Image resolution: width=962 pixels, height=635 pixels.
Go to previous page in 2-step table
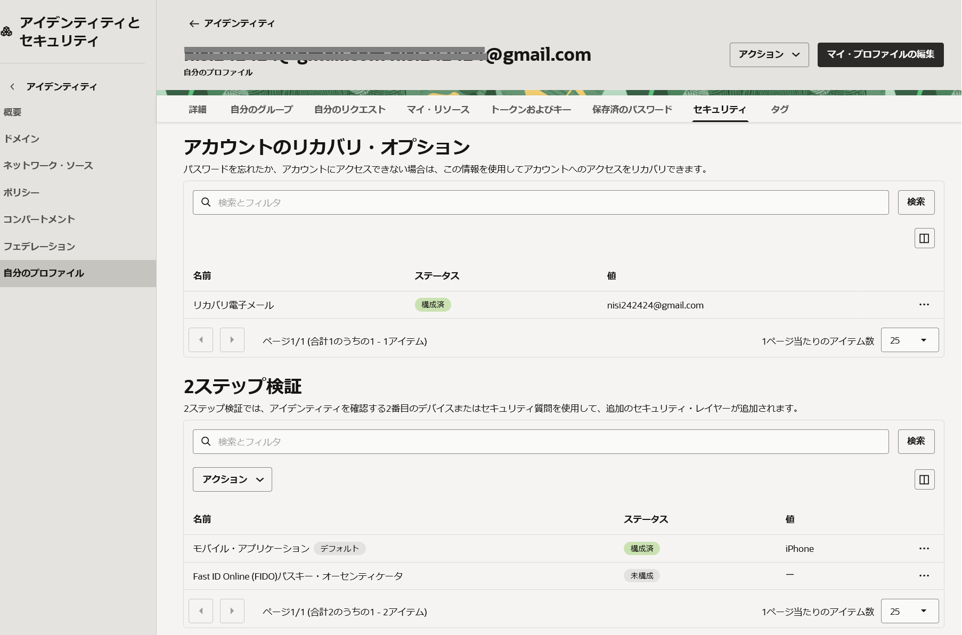click(201, 611)
